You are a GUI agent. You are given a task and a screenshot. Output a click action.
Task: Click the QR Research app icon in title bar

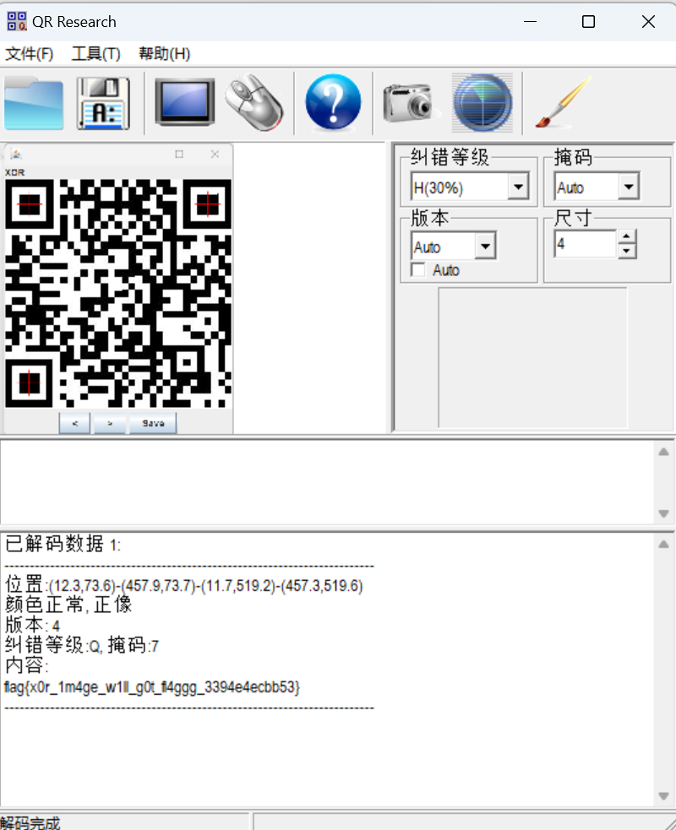16,22
